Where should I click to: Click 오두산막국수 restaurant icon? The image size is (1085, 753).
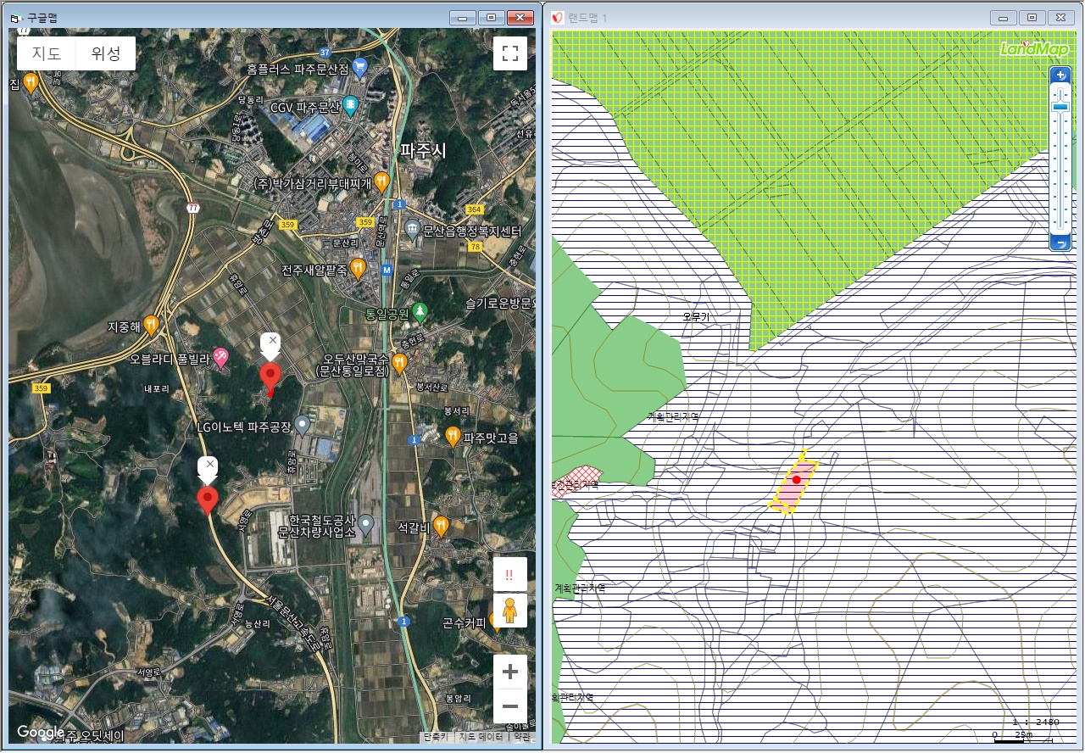tap(399, 363)
